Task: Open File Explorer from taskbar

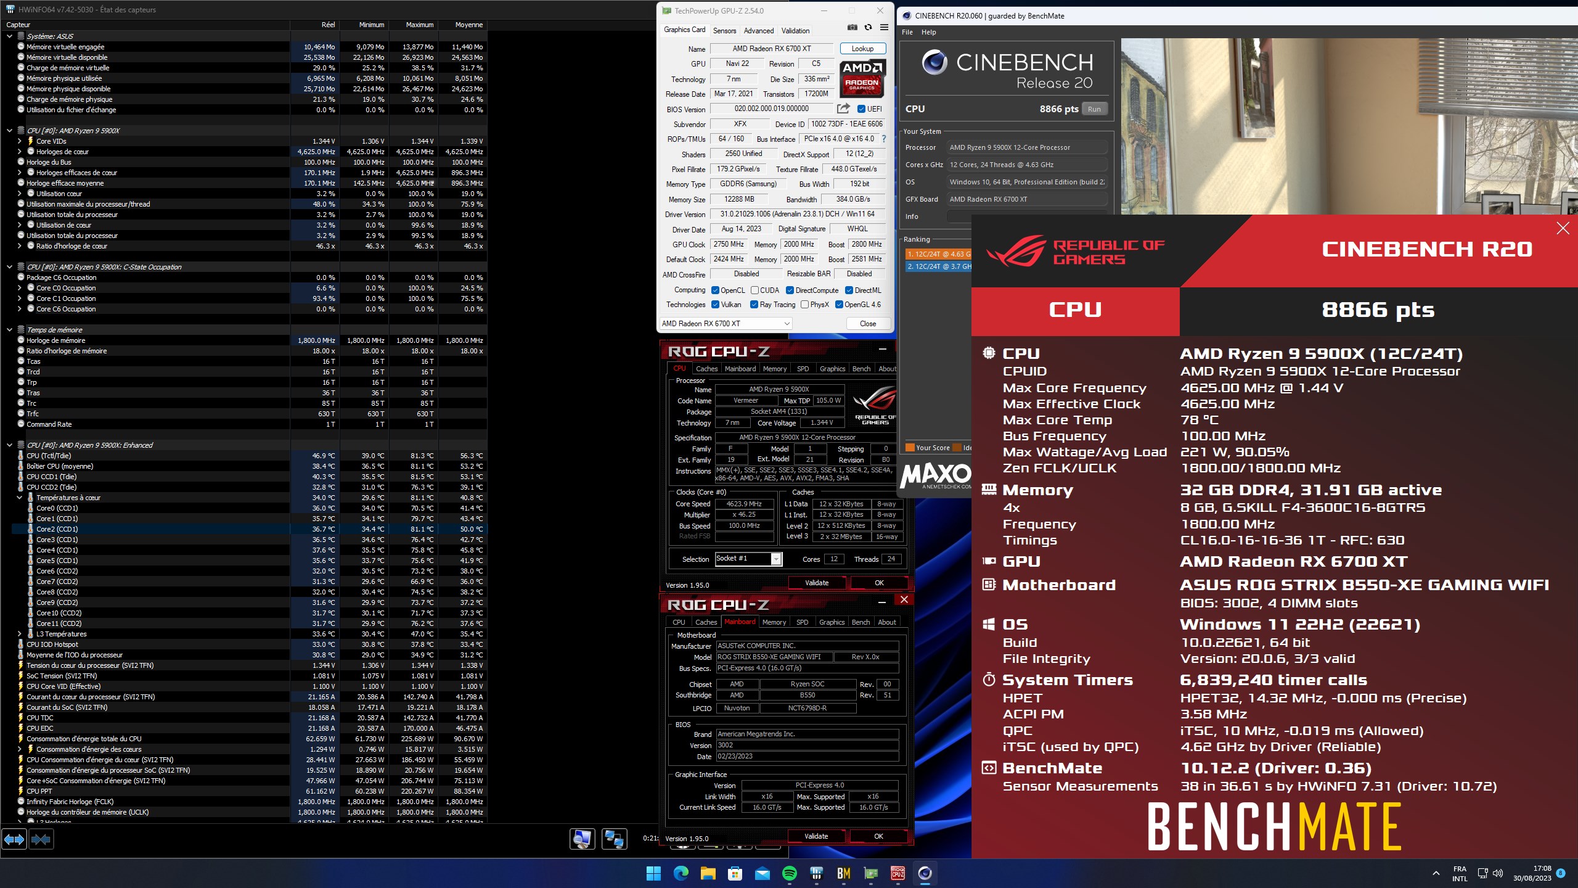Action: tap(708, 873)
